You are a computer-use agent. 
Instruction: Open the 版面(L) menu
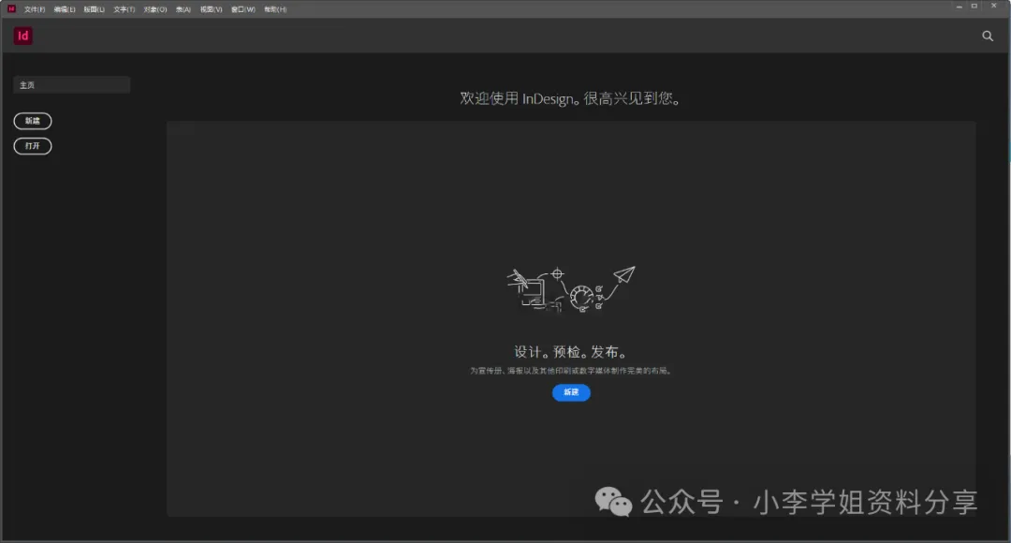tap(95, 9)
